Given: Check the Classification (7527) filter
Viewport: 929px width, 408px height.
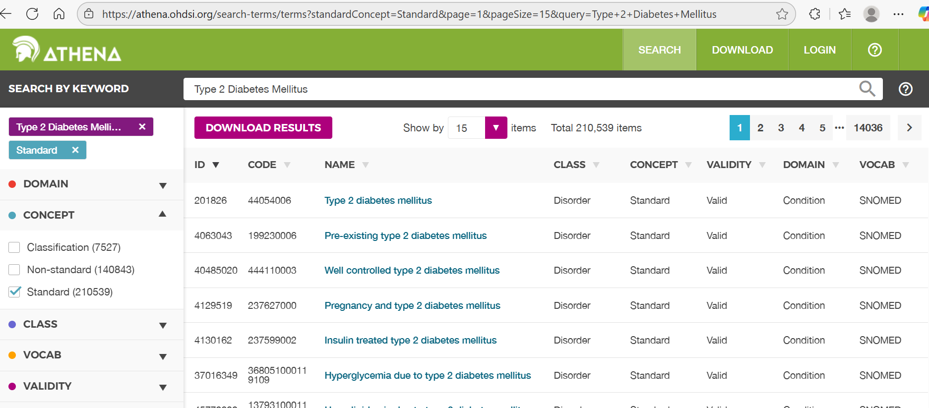Looking at the screenshot, I should (14, 247).
